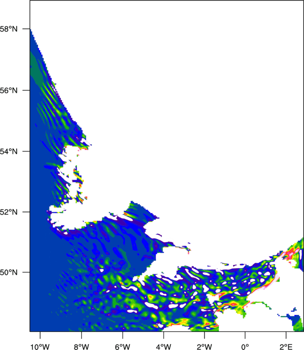Click the 50°N latitude label

click(x=8, y=273)
